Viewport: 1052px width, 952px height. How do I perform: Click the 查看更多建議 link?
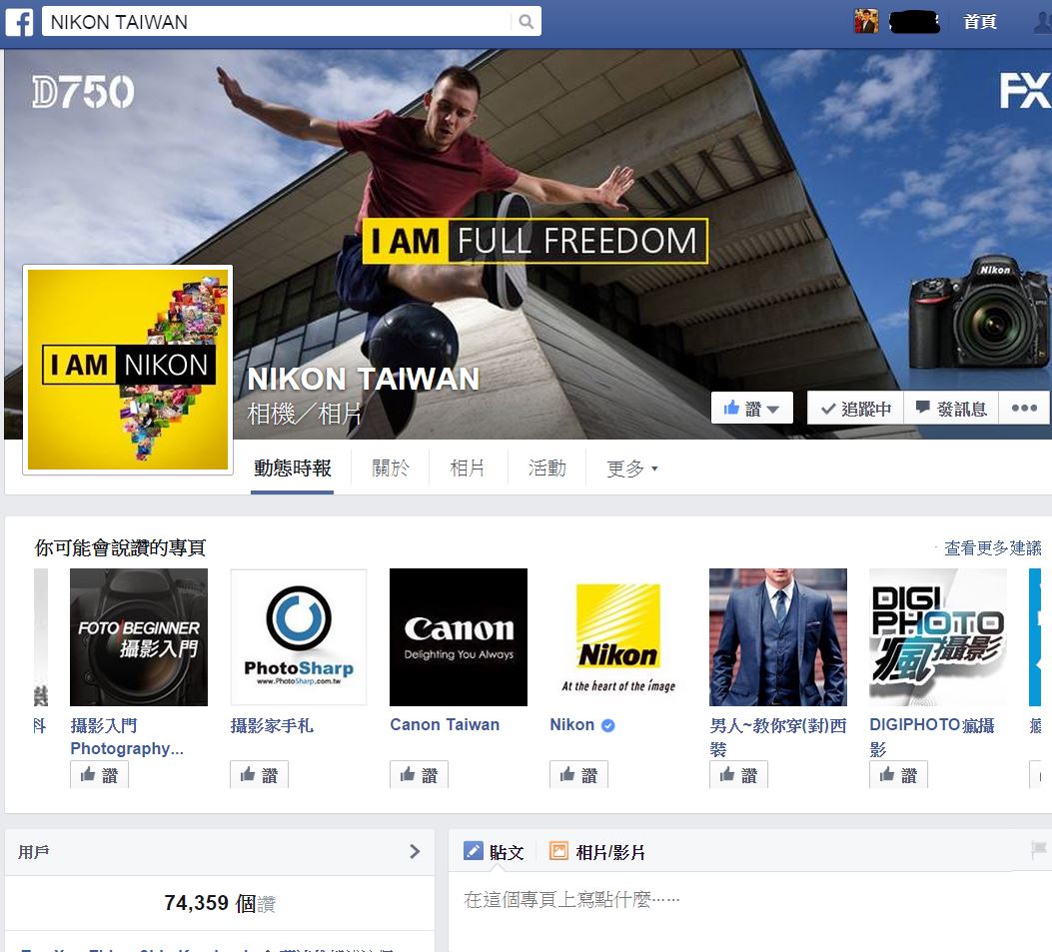(x=993, y=548)
